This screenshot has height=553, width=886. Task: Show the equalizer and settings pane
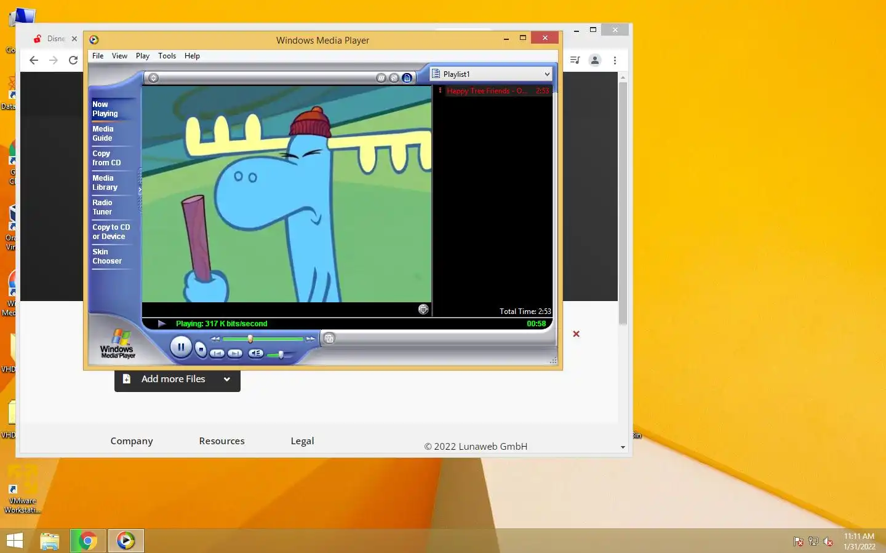tap(394, 78)
